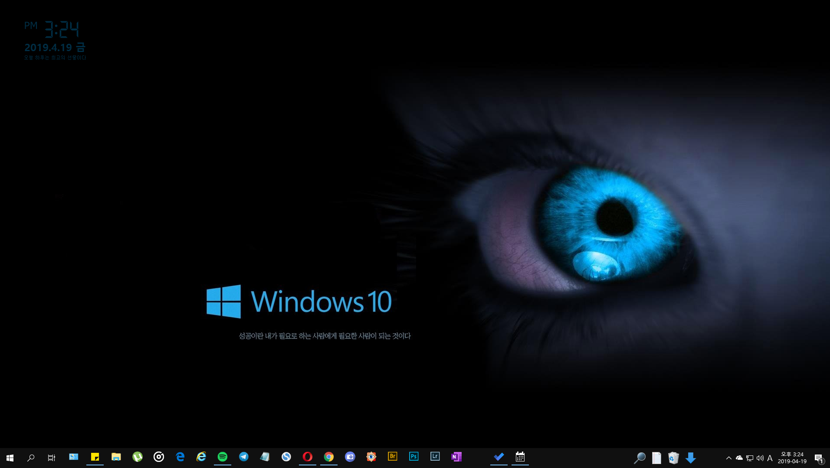Screen dimensions: 830x468
Task: Launch Microsoft Edge browser
Action: point(180,457)
